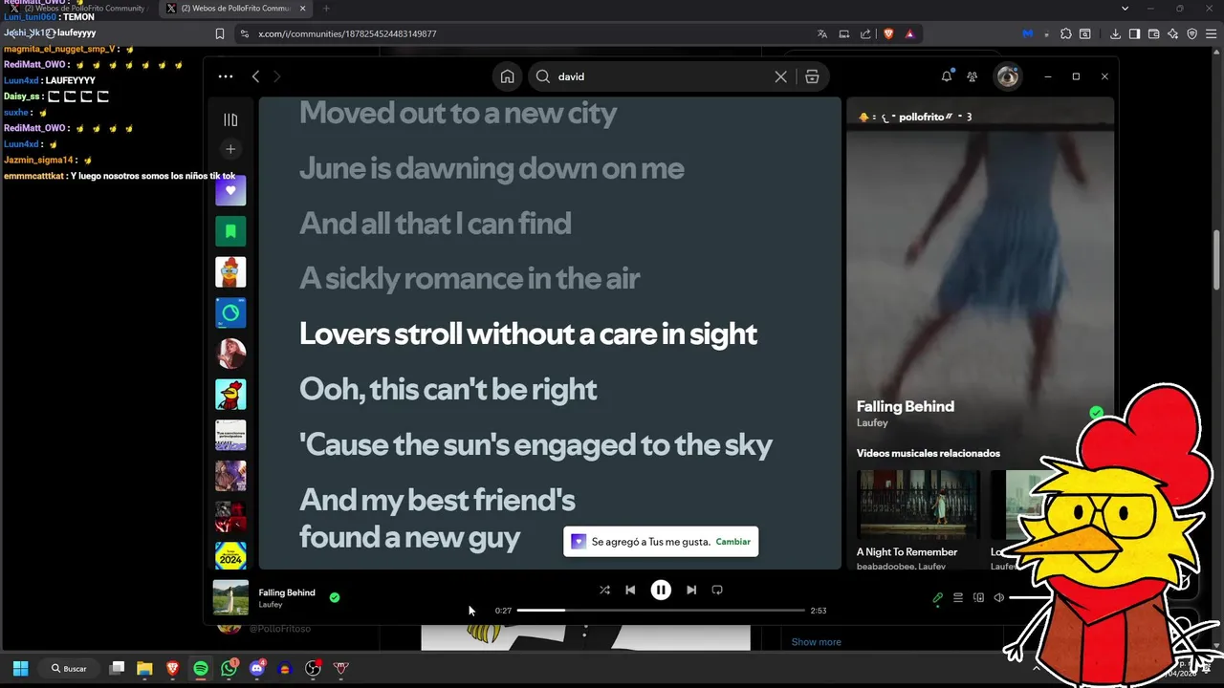This screenshot has height=688, width=1224.
Task: Bookmark this page in browser
Action: pyautogui.click(x=220, y=33)
